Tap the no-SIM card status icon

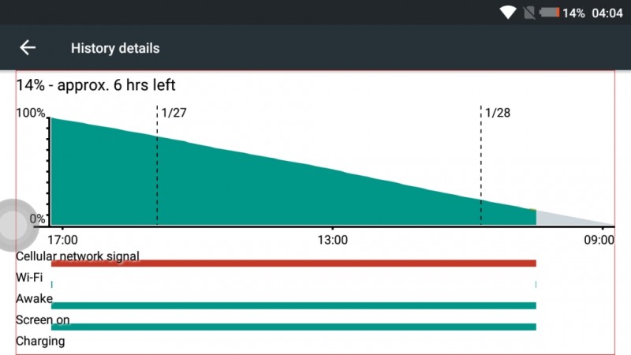click(x=528, y=13)
